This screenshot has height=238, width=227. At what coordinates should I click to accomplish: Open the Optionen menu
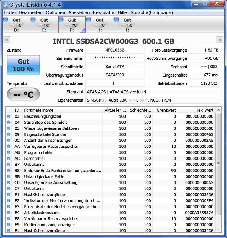(x=56, y=12)
